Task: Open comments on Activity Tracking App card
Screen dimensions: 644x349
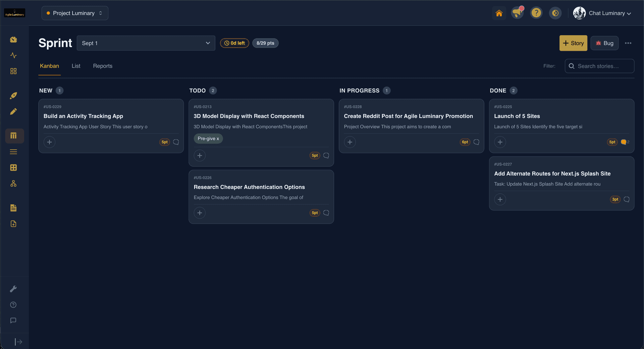Action: click(x=176, y=142)
